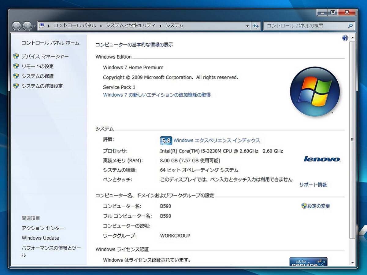Viewport: 367px width, 275px height.
Task: Click 設定の変更 to change computer name
Action: click(x=319, y=206)
